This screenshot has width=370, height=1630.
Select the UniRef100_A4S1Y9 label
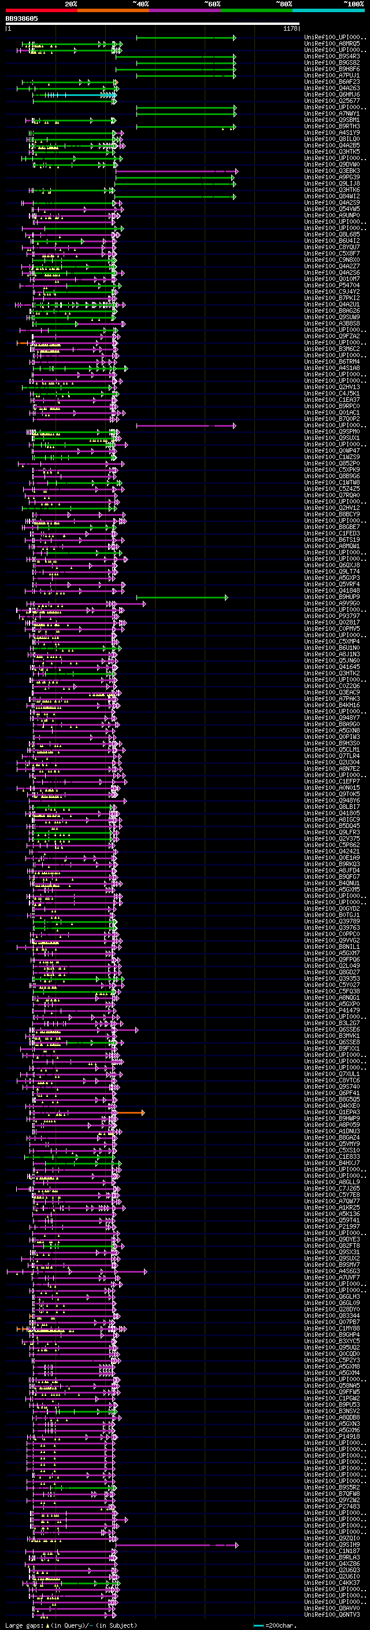[332, 133]
